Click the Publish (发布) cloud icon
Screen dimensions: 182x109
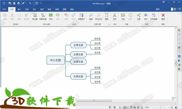tap(146, 15)
